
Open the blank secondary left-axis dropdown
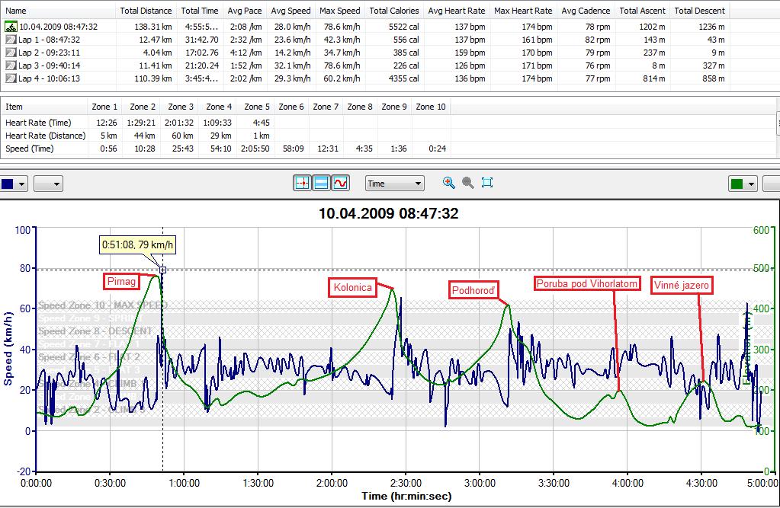(x=48, y=184)
